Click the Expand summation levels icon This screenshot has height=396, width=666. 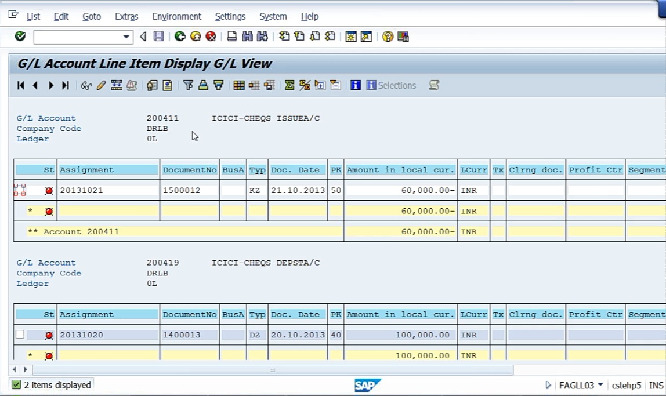point(320,85)
